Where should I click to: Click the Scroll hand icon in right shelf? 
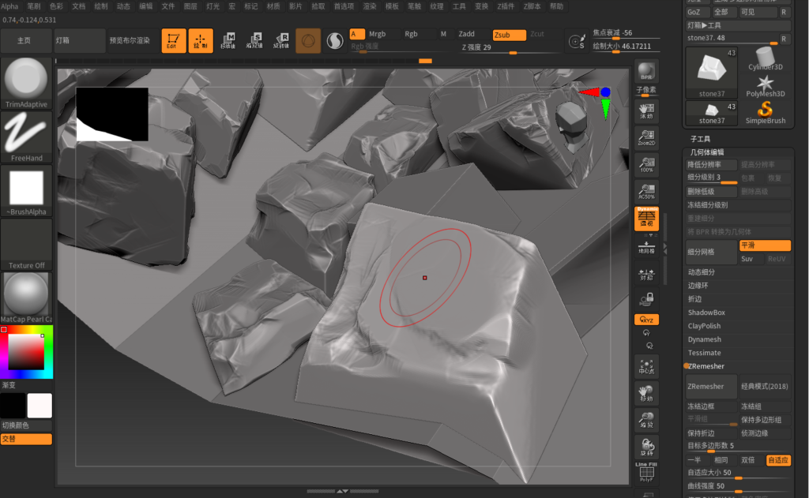pyautogui.click(x=646, y=110)
